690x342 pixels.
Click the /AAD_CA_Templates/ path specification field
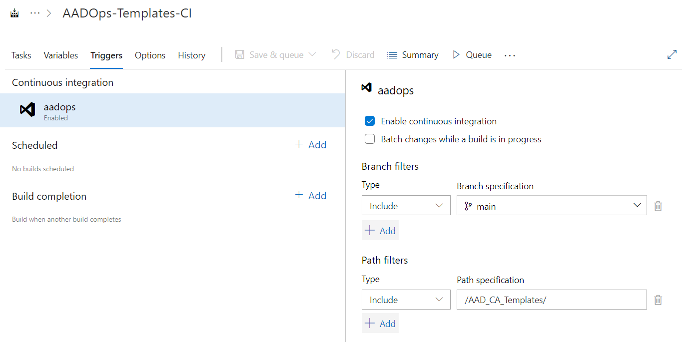click(x=552, y=300)
